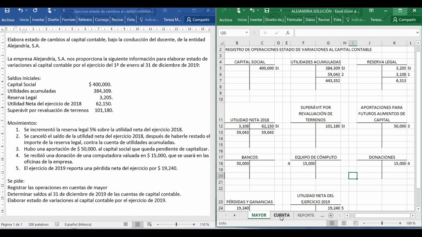Open Excel's Revisar tab
Viewport: 422px width, 237px height.
[324, 20]
